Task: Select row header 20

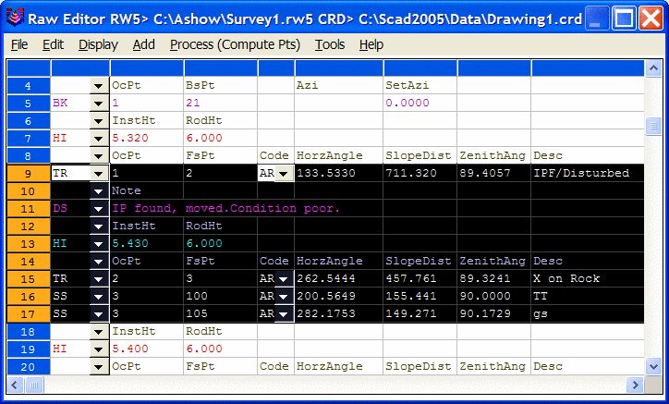Action: point(28,366)
